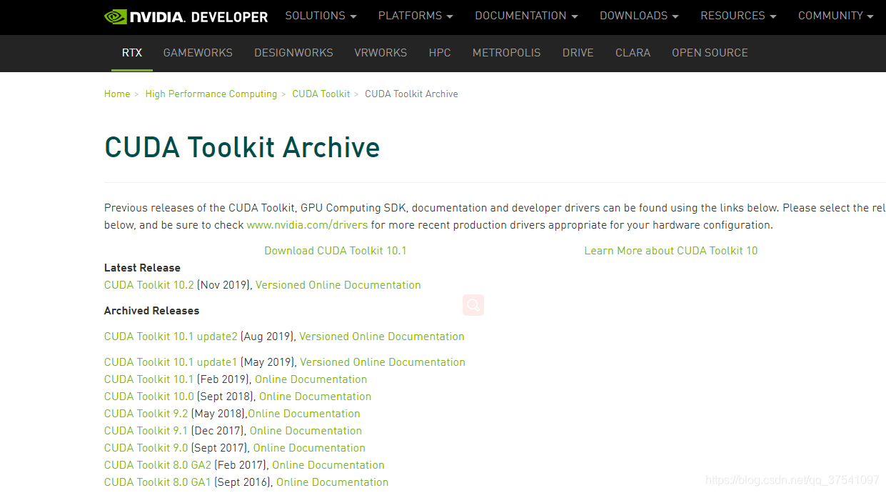
Task: Click the Latest Release heading
Action: [142, 268]
